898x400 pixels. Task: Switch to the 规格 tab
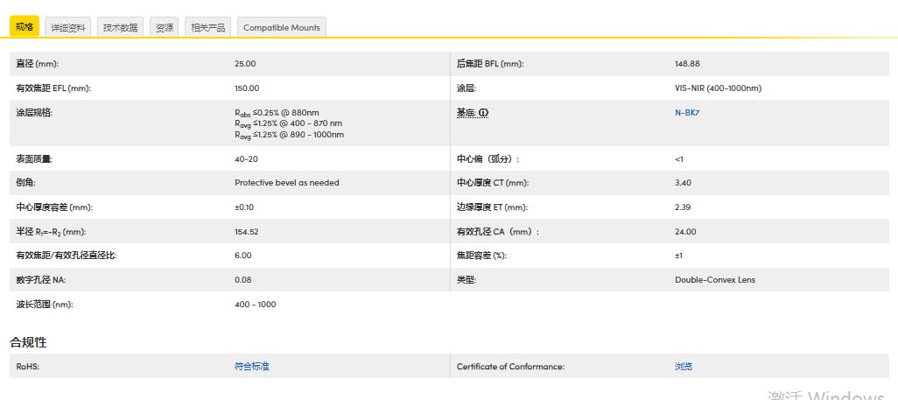click(x=25, y=27)
